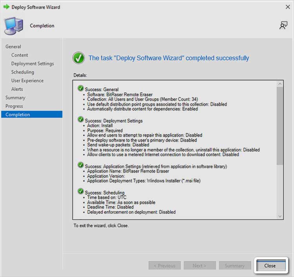This screenshot has height=277, width=294.
Task: Click the feedback person icon at top right
Action: [x=283, y=25]
